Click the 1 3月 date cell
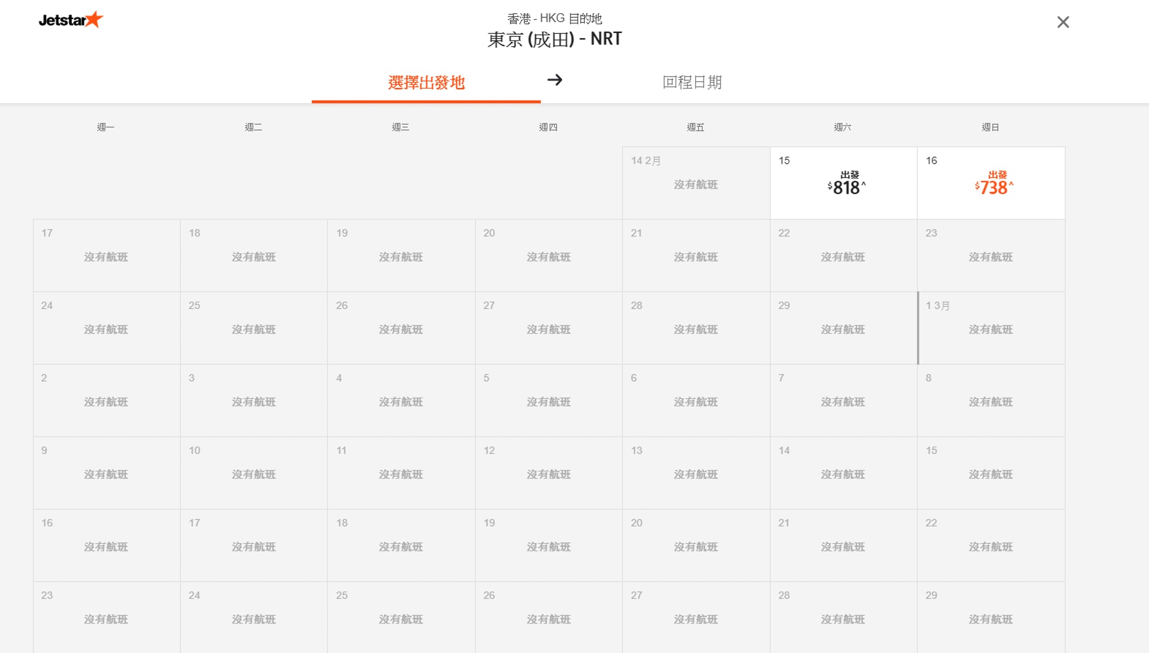 [990, 328]
